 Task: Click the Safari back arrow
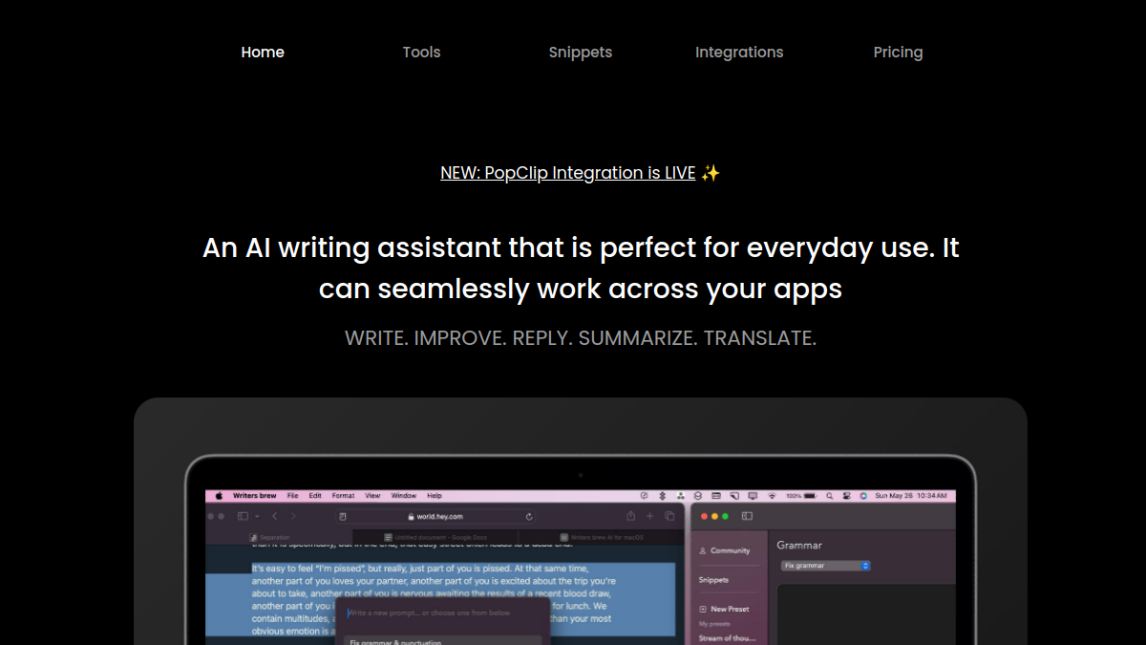(275, 516)
